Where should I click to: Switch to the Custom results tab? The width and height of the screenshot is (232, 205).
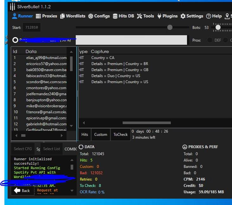pyautogui.click(x=101, y=135)
